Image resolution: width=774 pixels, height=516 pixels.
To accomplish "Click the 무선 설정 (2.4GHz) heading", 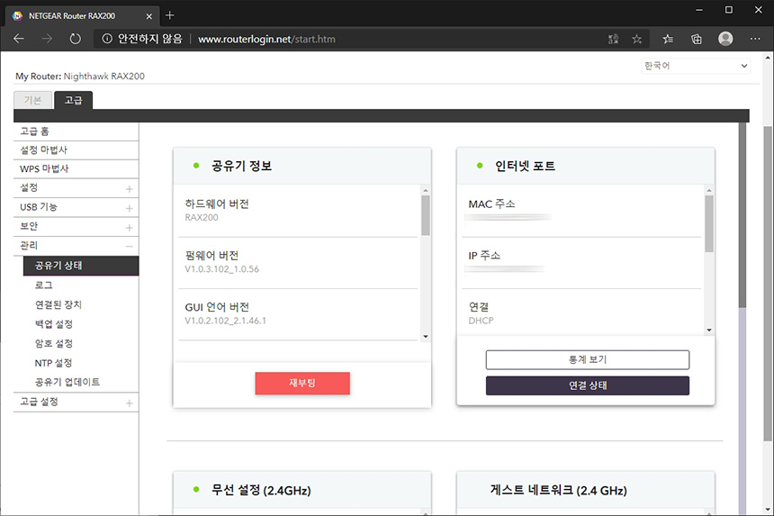I will (261, 490).
